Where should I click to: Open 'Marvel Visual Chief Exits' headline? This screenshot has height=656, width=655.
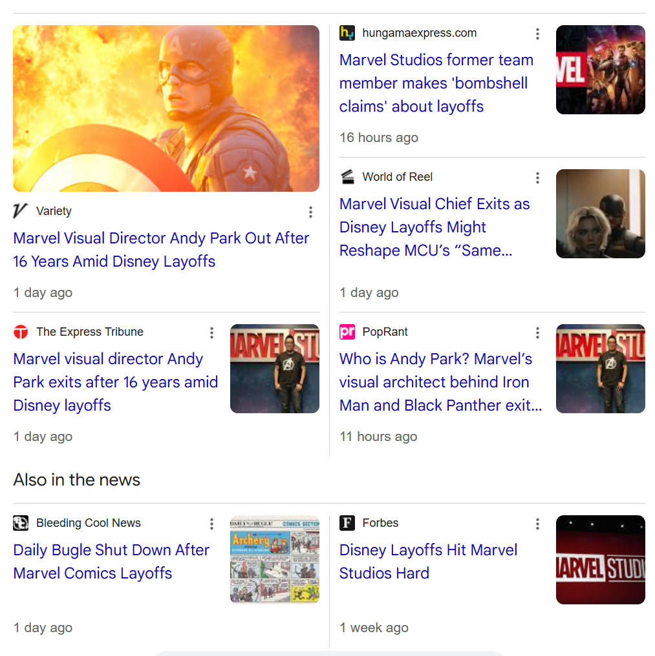tap(435, 227)
